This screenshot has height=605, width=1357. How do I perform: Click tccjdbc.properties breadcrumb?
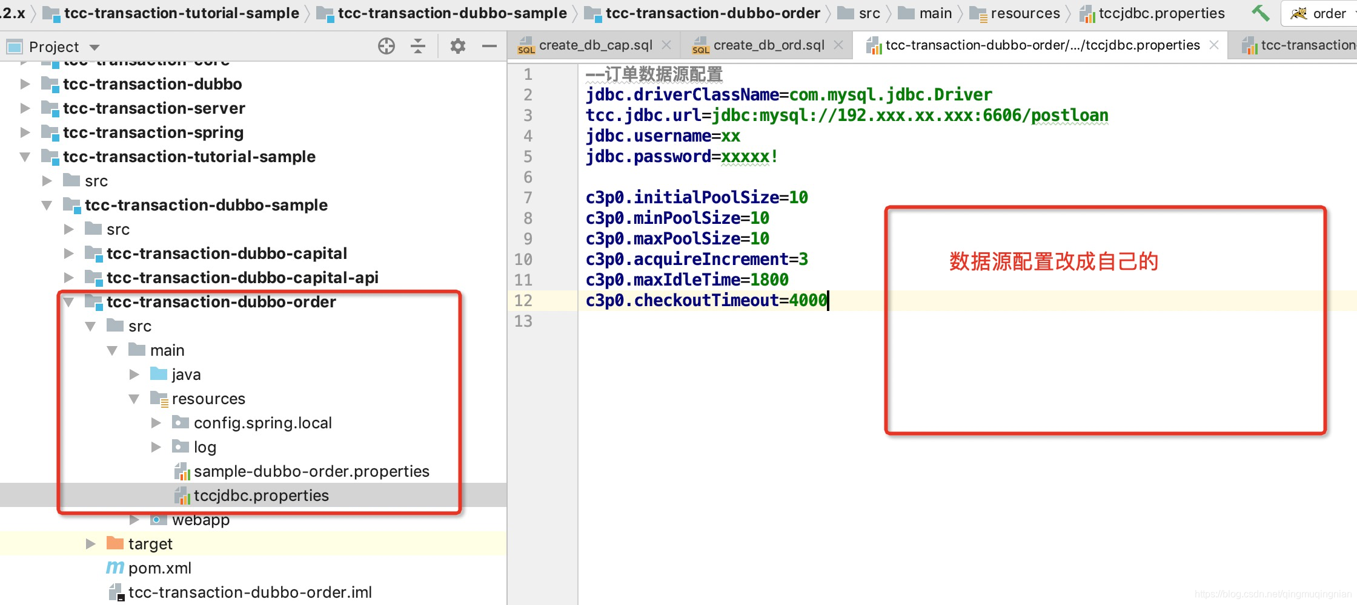tap(1161, 13)
